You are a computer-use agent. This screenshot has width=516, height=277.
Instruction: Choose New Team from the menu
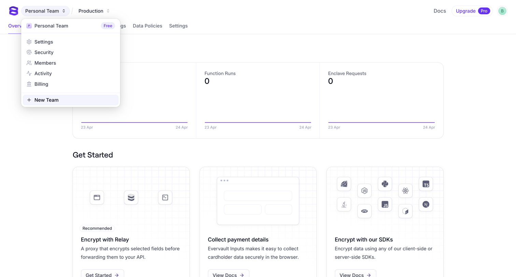click(71, 100)
